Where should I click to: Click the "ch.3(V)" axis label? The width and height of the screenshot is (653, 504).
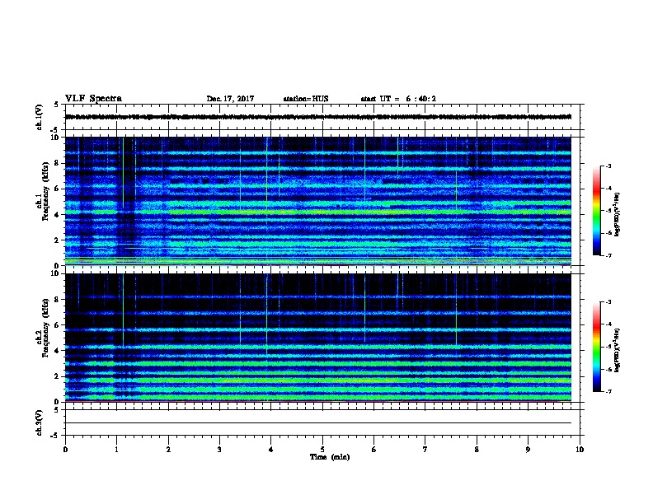click(40, 422)
